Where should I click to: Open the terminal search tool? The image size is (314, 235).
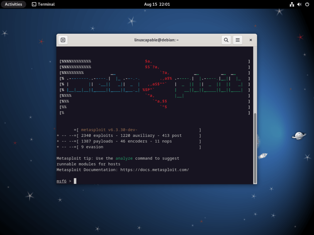coord(226,40)
